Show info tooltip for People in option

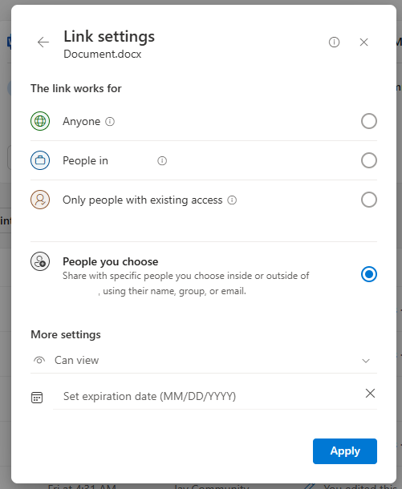click(x=162, y=160)
